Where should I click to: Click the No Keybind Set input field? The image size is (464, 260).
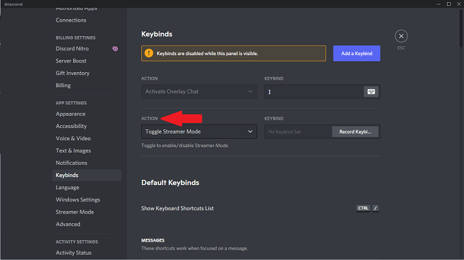point(298,131)
